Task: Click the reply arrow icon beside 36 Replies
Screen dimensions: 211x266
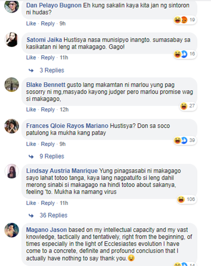Action: coord(31,215)
